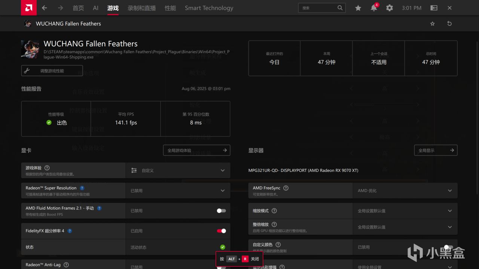Open Radeon Super Resolution 已禁用 dropdown
Image resolution: width=479 pixels, height=269 pixels.
point(178,191)
